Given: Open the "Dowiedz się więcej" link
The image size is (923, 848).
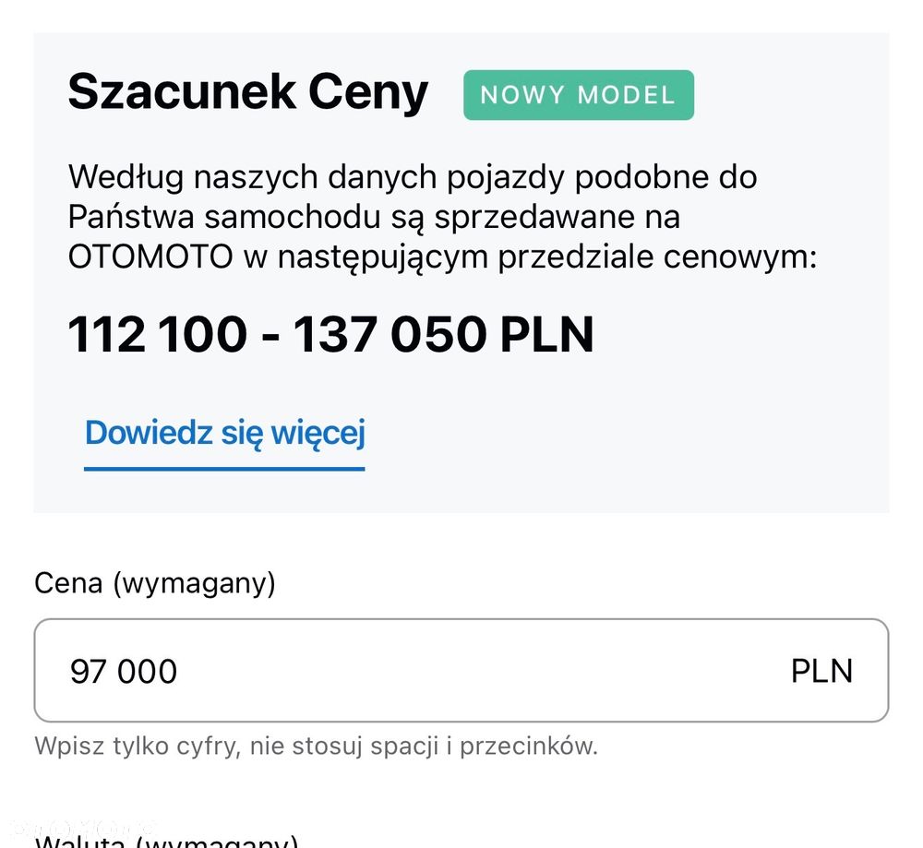Looking at the screenshot, I should (x=225, y=433).
